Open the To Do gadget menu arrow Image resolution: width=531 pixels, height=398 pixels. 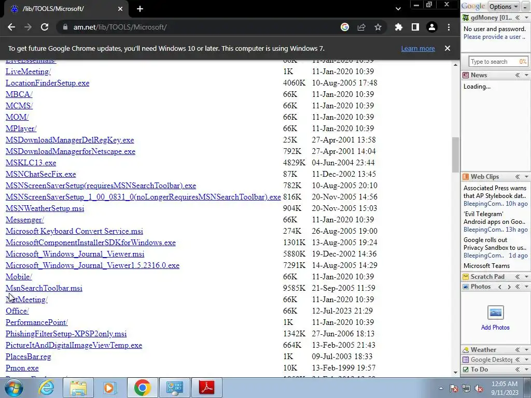tap(527, 369)
